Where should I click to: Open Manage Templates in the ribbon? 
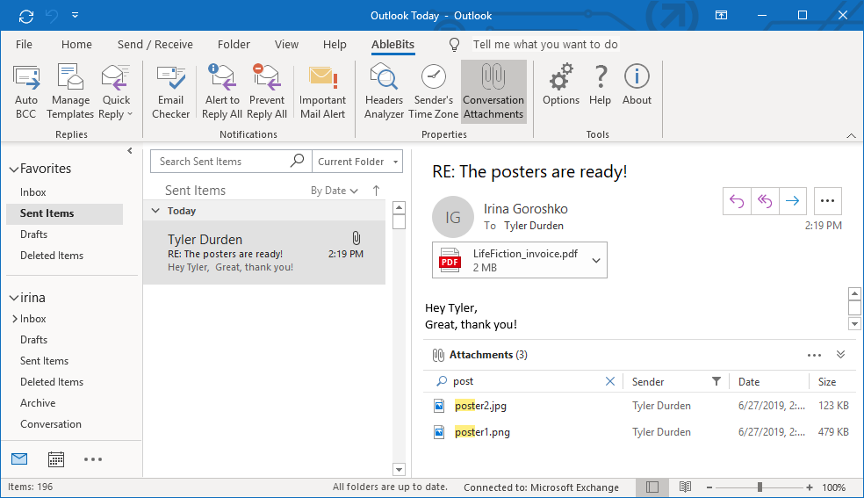pos(70,91)
